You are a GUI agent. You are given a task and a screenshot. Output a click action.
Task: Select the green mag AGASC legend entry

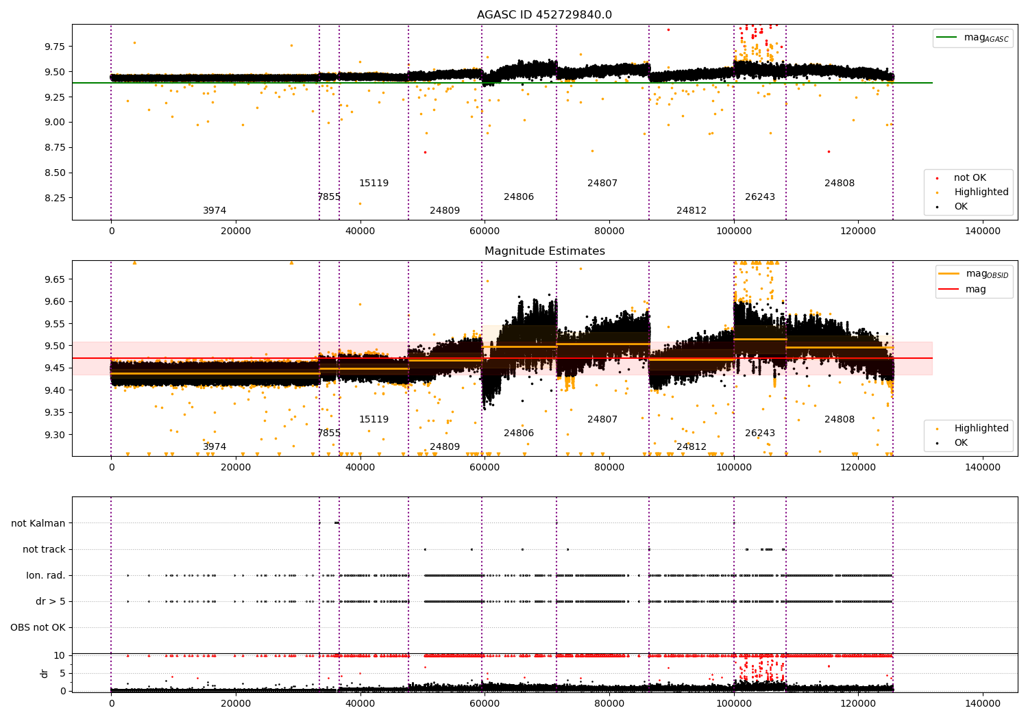pyautogui.click(x=972, y=38)
